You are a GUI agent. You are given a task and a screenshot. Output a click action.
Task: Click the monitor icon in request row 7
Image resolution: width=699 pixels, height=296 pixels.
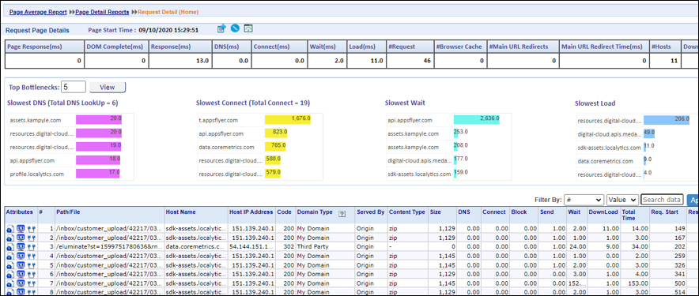[21, 283]
